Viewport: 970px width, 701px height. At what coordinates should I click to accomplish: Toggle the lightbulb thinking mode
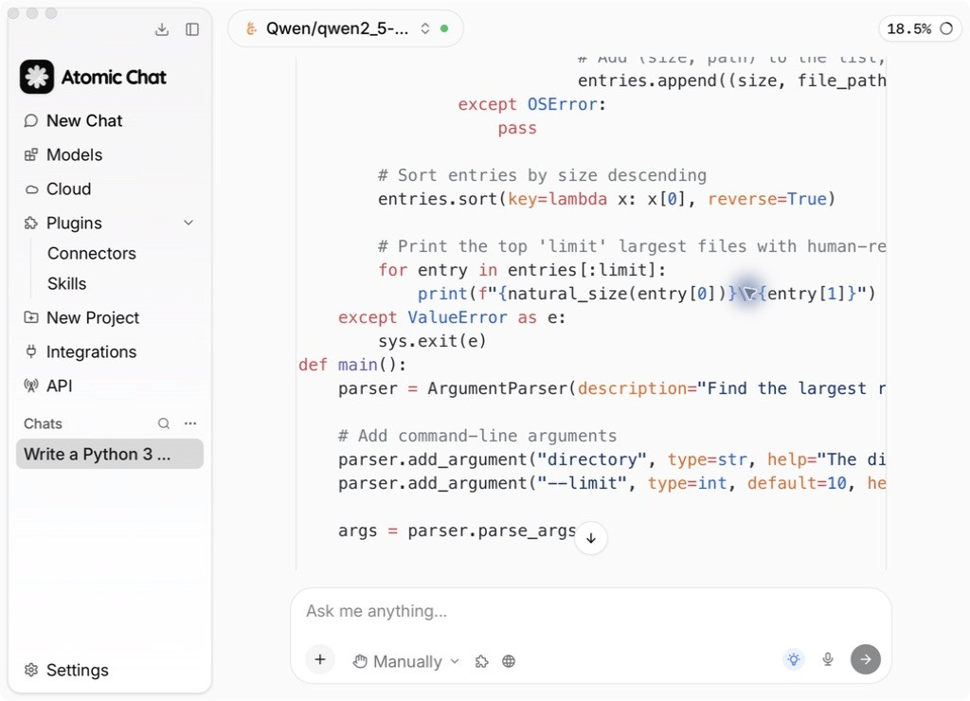794,659
